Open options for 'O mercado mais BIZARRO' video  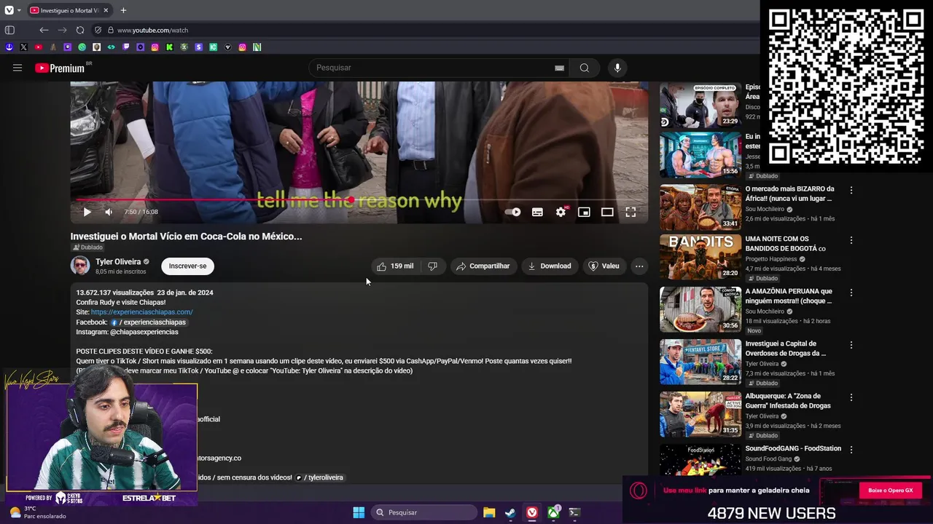click(851, 190)
